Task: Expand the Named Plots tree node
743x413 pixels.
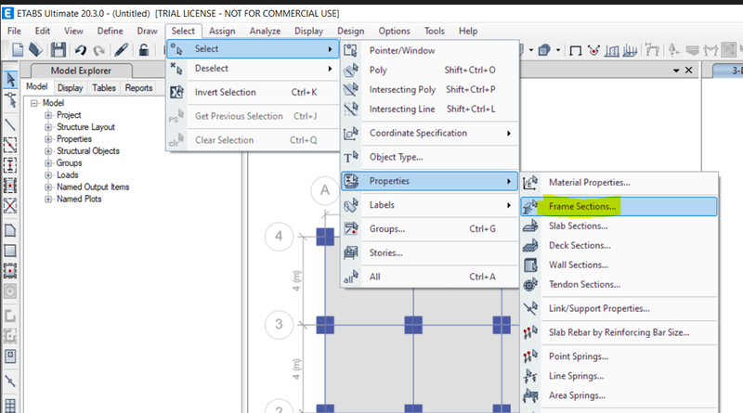Action: 48,199
